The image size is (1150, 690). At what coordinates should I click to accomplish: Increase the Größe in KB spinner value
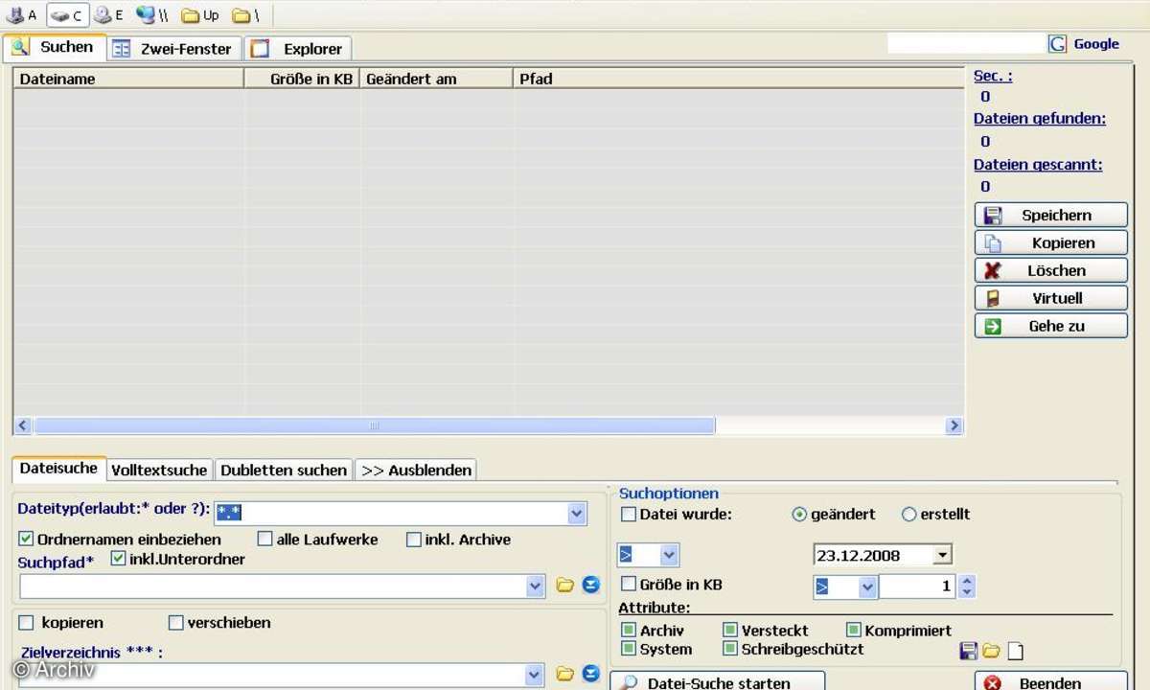coord(967,581)
